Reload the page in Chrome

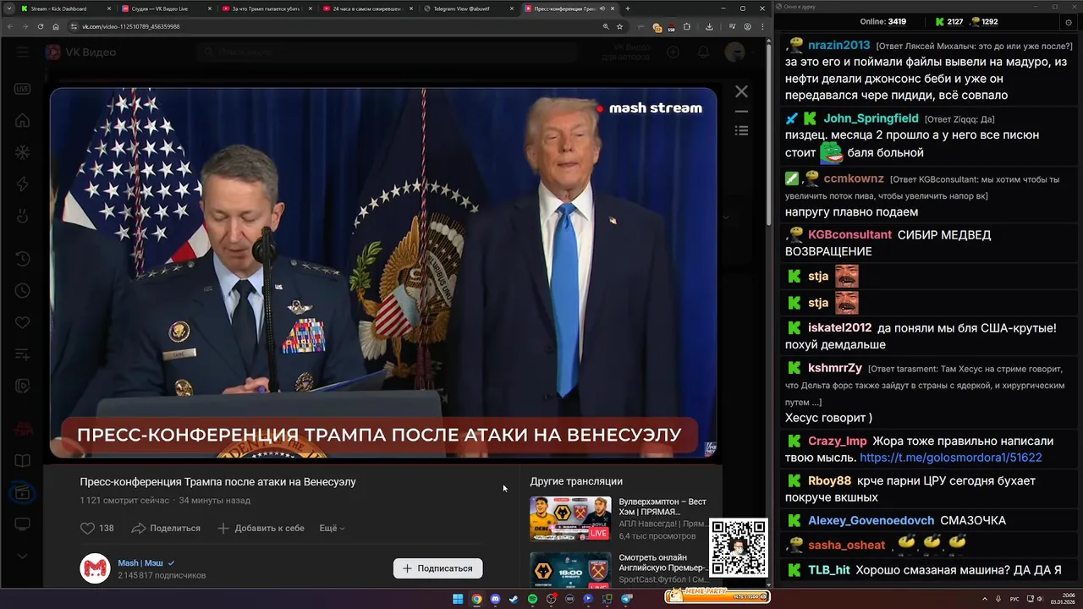pos(40,26)
